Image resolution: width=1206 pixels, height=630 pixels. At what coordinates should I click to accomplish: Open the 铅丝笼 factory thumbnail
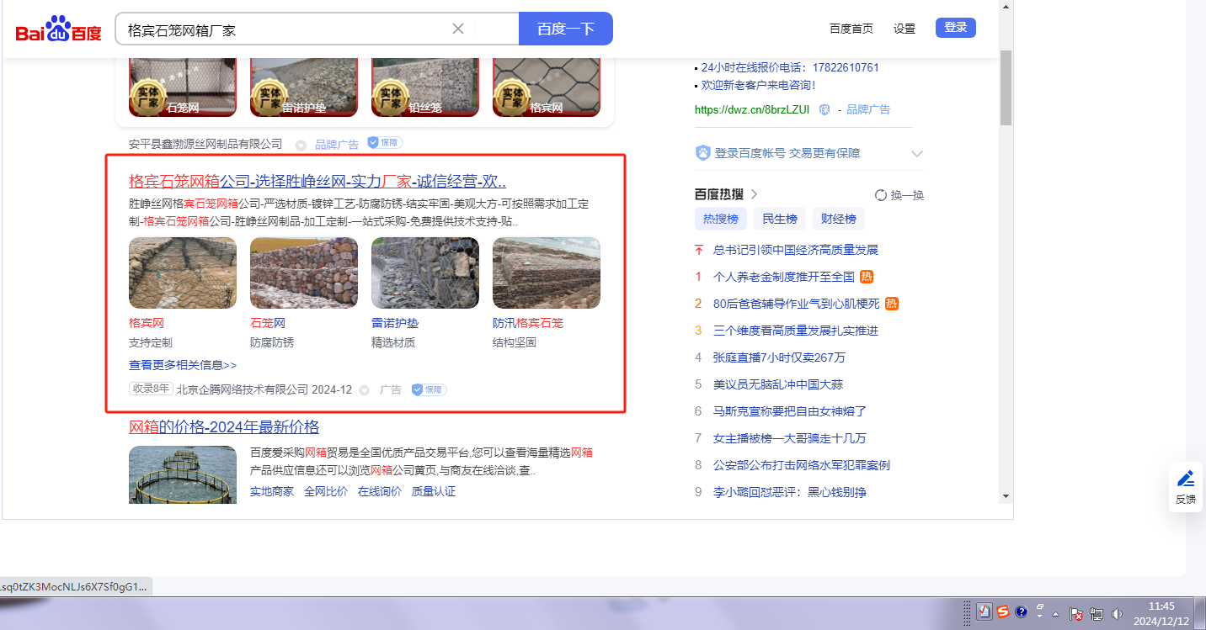(x=425, y=87)
